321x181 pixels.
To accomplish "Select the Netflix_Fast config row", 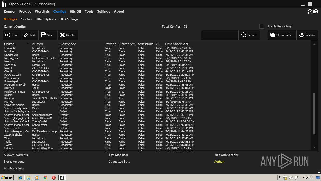I will click(157, 58).
